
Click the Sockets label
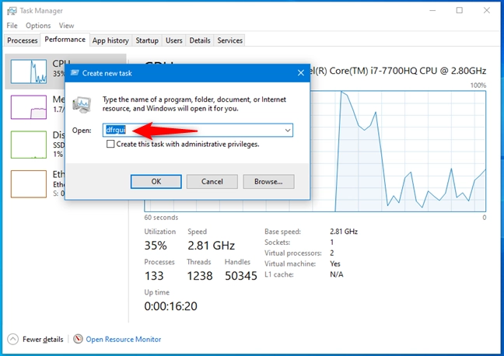(x=277, y=242)
